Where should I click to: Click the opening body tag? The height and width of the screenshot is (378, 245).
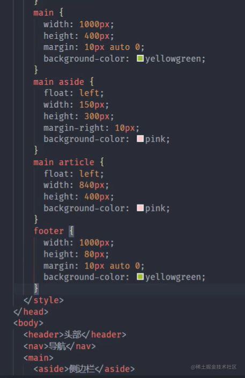coord(28,323)
